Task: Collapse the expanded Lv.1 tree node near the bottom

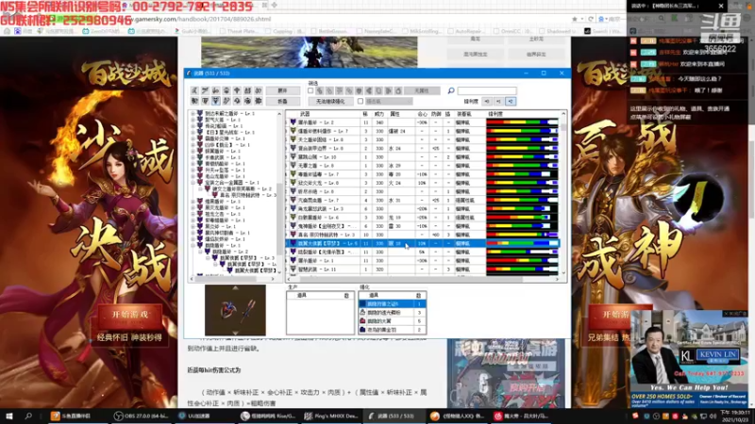Action: click(193, 246)
